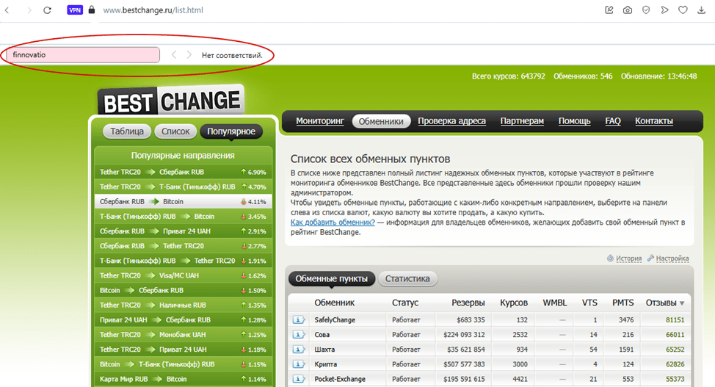Sort by PMTS column header
This screenshot has height=387, width=715.
pos(623,303)
